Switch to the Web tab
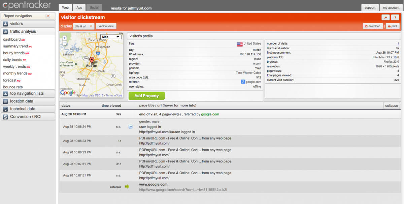The width and height of the screenshot is (404, 204). (x=65, y=7)
